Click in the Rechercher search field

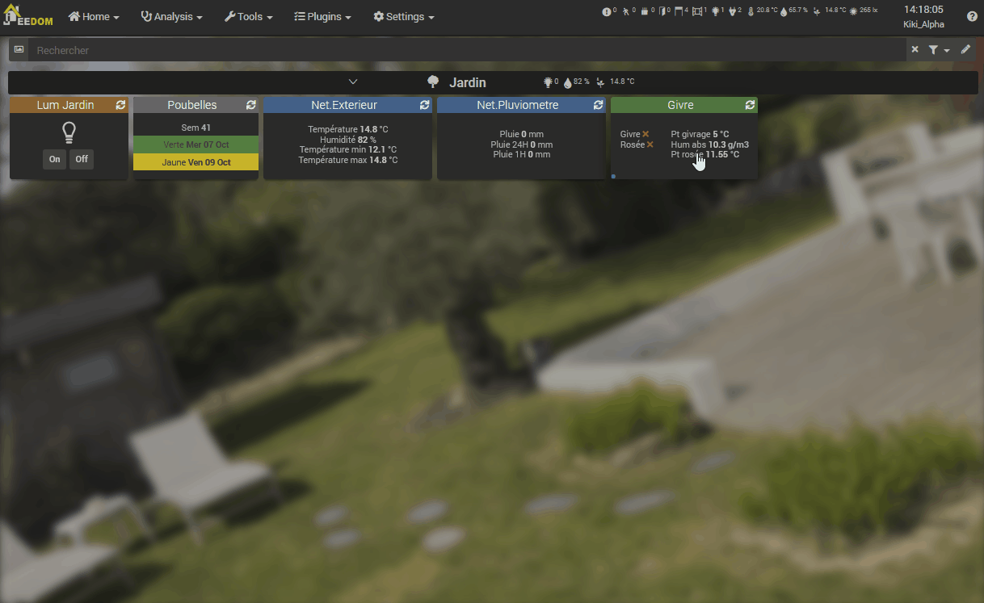pyautogui.click(x=469, y=50)
